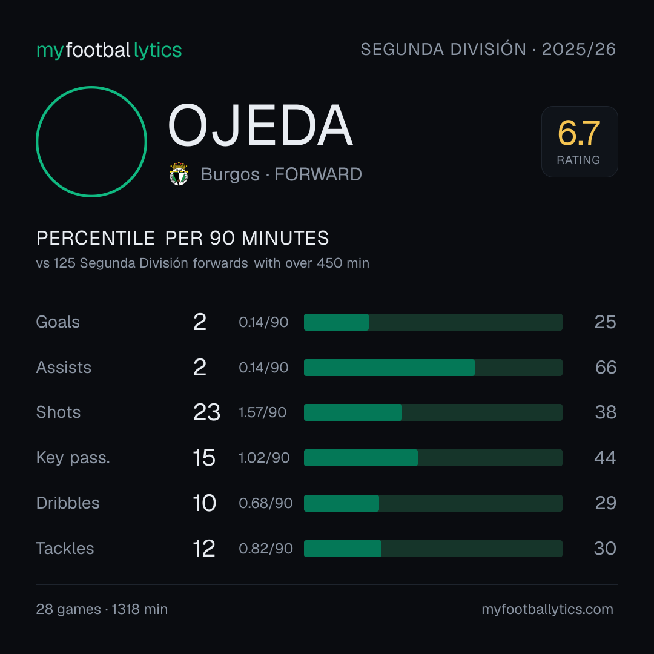
Task: Select the Dribbles percentile bar
Action: (433, 503)
